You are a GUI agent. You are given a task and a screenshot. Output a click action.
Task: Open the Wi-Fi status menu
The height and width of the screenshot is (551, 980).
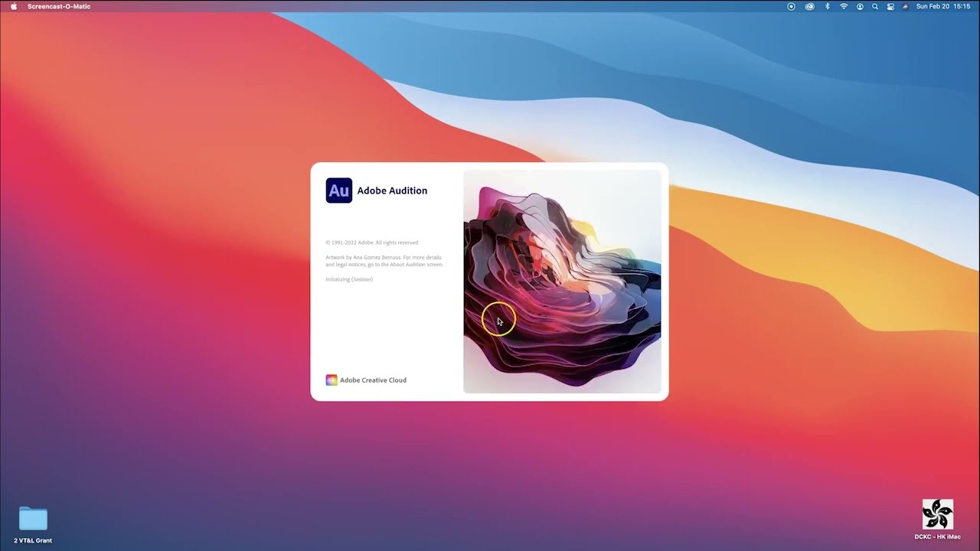pyautogui.click(x=844, y=7)
